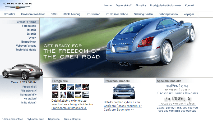Follow the Prohlédněte si fotogalerii >> link

(x=69, y=108)
